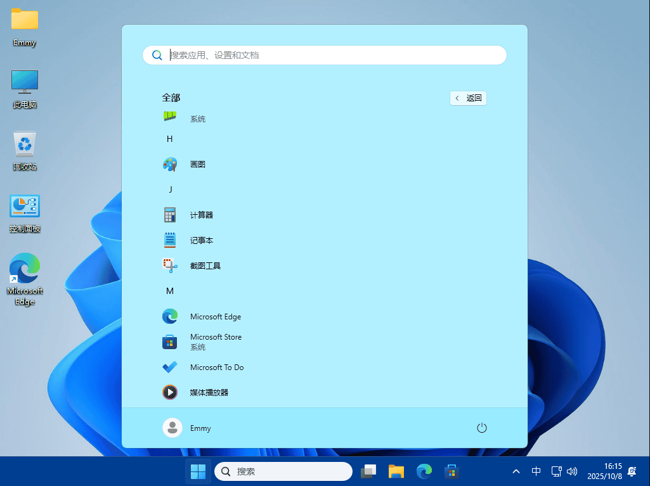Select the letter M section header
This screenshot has width=650, height=486.
pyautogui.click(x=169, y=291)
